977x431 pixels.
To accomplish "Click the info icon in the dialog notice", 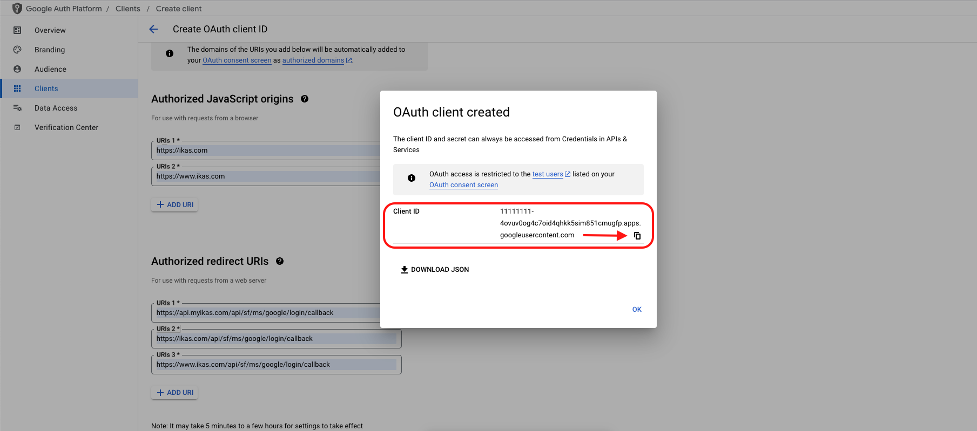I will [x=412, y=178].
